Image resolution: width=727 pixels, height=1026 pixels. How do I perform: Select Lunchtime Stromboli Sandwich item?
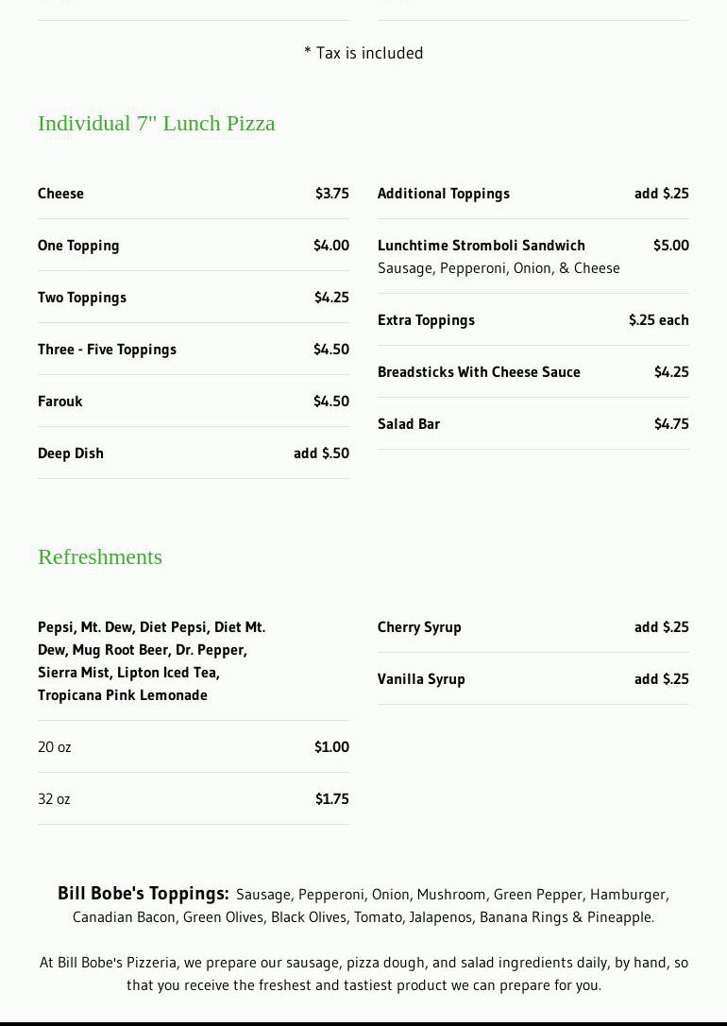(x=482, y=246)
